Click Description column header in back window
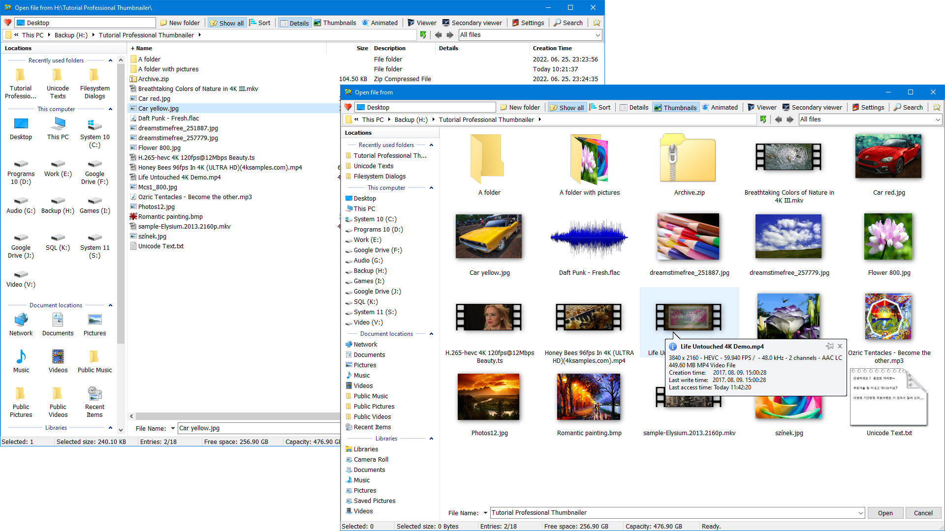 404,48
